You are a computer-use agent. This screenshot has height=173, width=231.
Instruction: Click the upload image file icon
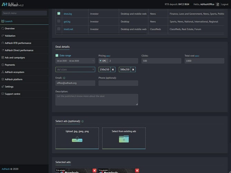coord(77,139)
